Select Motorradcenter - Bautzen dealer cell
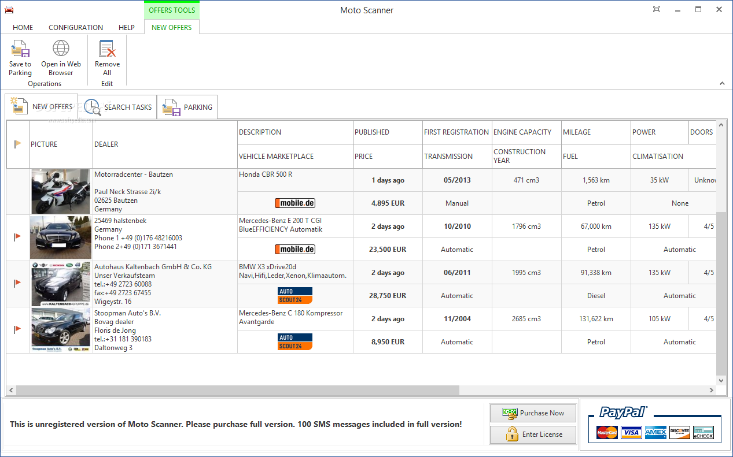 (165, 192)
